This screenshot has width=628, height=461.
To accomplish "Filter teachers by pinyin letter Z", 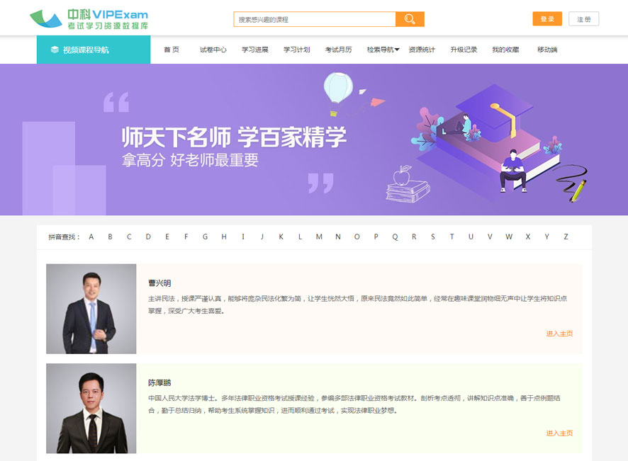I will (x=566, y=237).
